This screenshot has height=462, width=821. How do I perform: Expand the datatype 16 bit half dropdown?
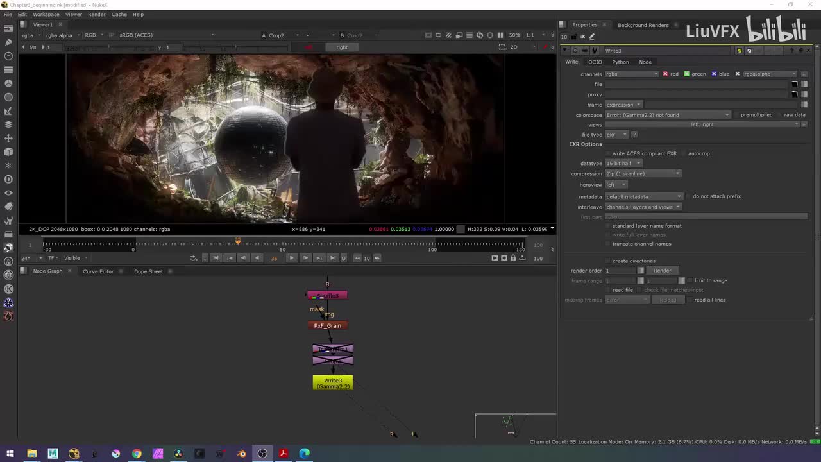[623, 164]
